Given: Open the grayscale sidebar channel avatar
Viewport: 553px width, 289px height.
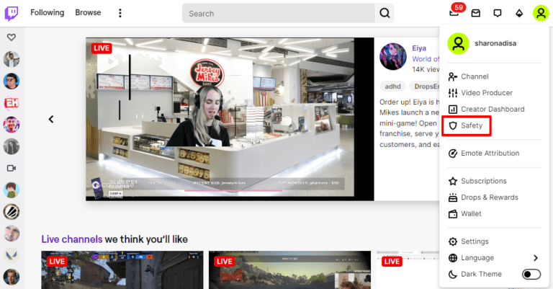Looking at the screenshot, I should click(12, 146).
